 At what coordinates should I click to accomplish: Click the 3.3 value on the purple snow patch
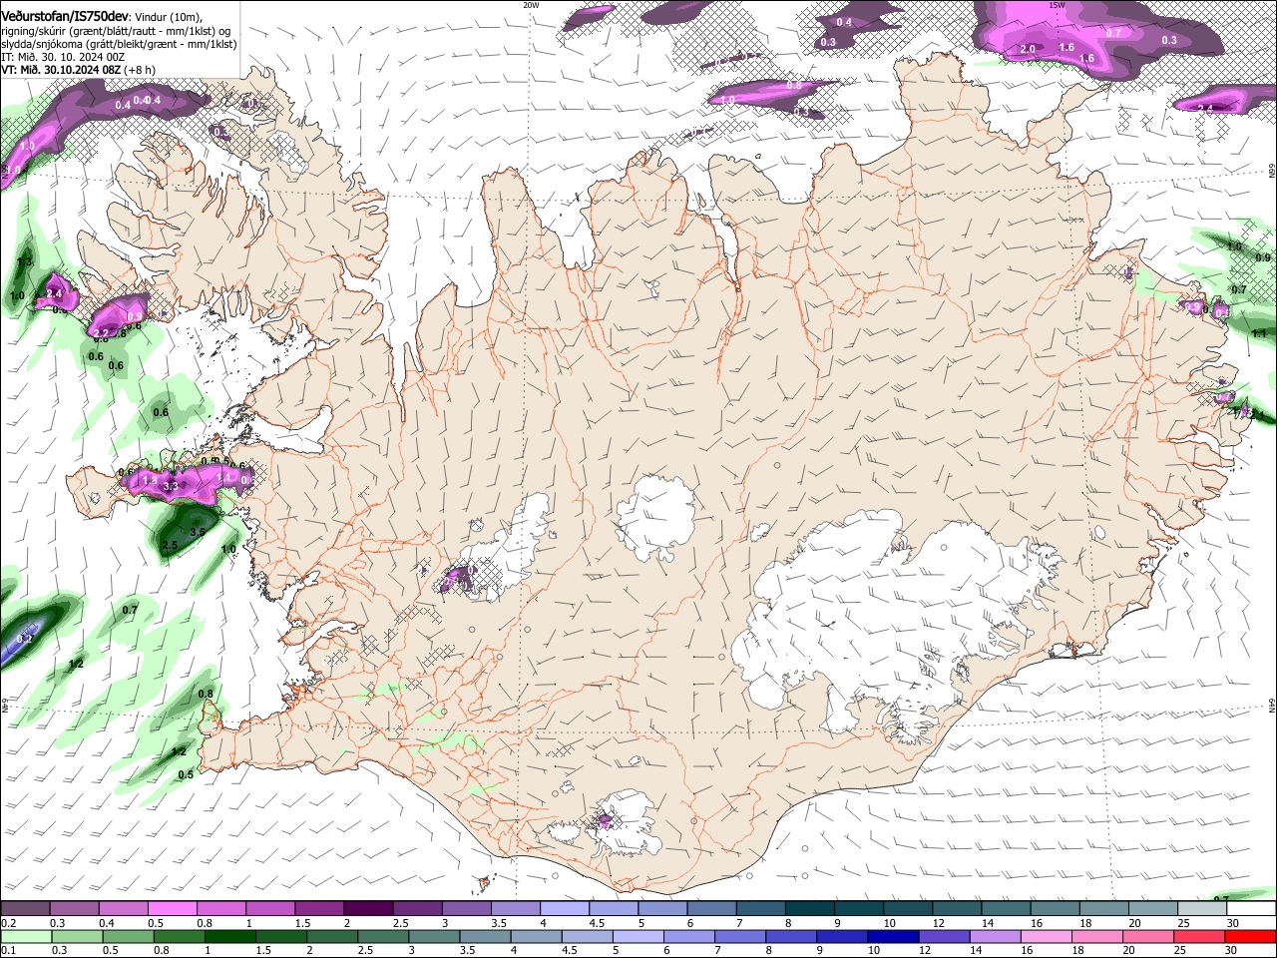pyautogui.click(x=170, y=486)
